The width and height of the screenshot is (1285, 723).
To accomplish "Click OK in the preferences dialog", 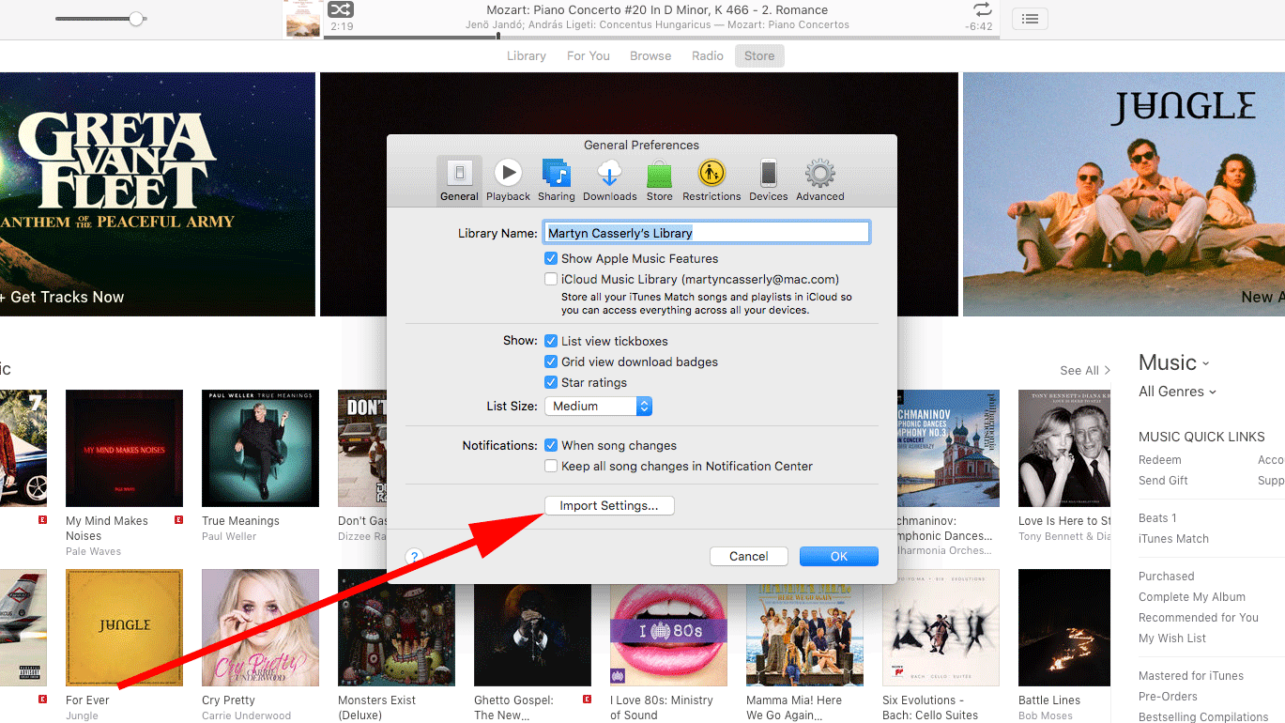I will pos(839,556).
